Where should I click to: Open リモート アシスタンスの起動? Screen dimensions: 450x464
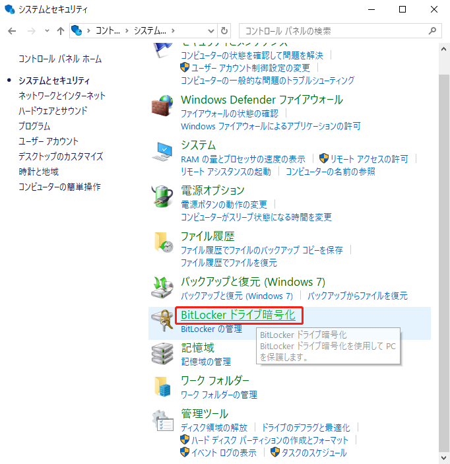point(226,172)
